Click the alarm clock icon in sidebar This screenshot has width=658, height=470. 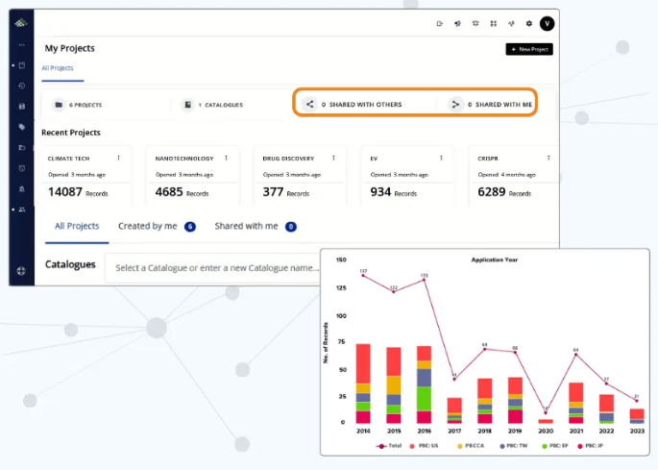[x=21, y=168]
